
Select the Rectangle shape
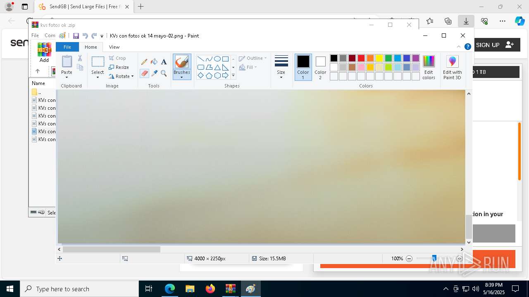225,59
